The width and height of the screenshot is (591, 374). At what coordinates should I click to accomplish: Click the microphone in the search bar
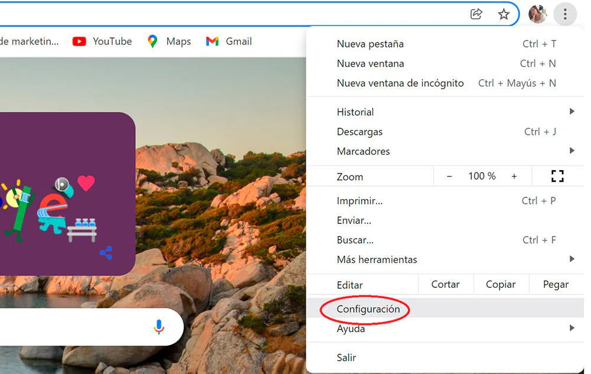(158, 327)
